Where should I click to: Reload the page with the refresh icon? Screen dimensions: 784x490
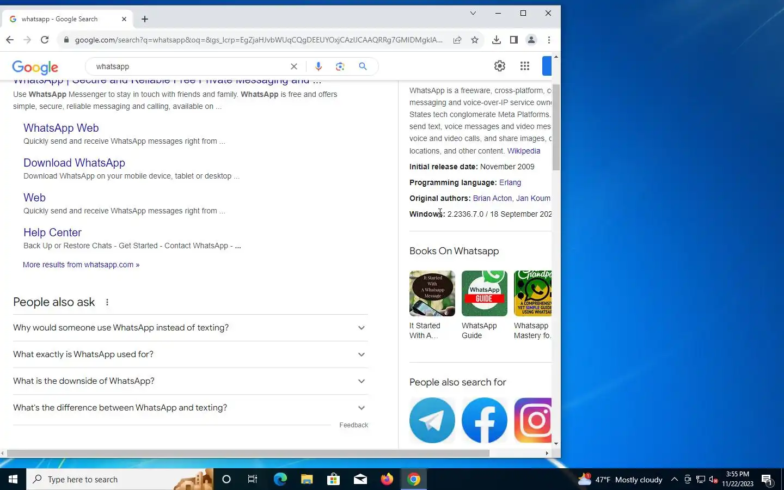point(45,40)
